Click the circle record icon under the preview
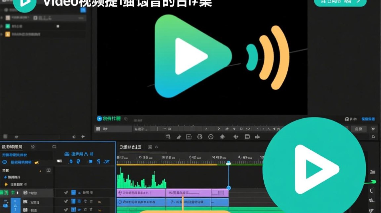 pyautogui.click(x=211, y=137)
